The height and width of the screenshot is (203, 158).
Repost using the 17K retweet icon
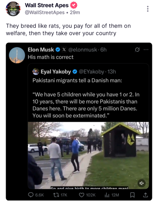coord(55,195)
